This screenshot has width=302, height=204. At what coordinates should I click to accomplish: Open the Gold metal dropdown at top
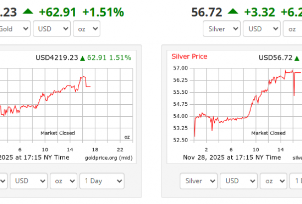[14, 29]
